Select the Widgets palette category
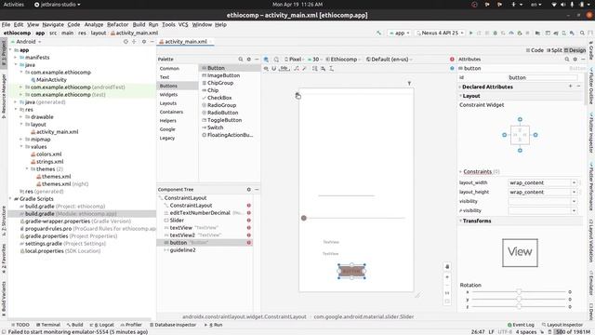Screen dimensions: 595x335 pyautogui.click(x=168, y=95)
